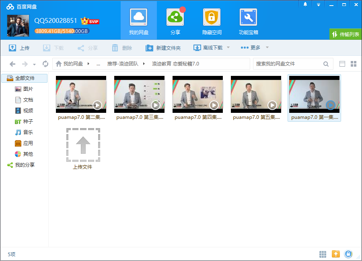Click the storage usage bar
362x261 pixels.
point(62,31)
